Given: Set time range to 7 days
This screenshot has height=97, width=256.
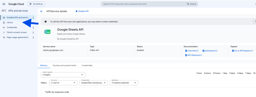Looking at the screenshot, I should (x=248, y=73).
